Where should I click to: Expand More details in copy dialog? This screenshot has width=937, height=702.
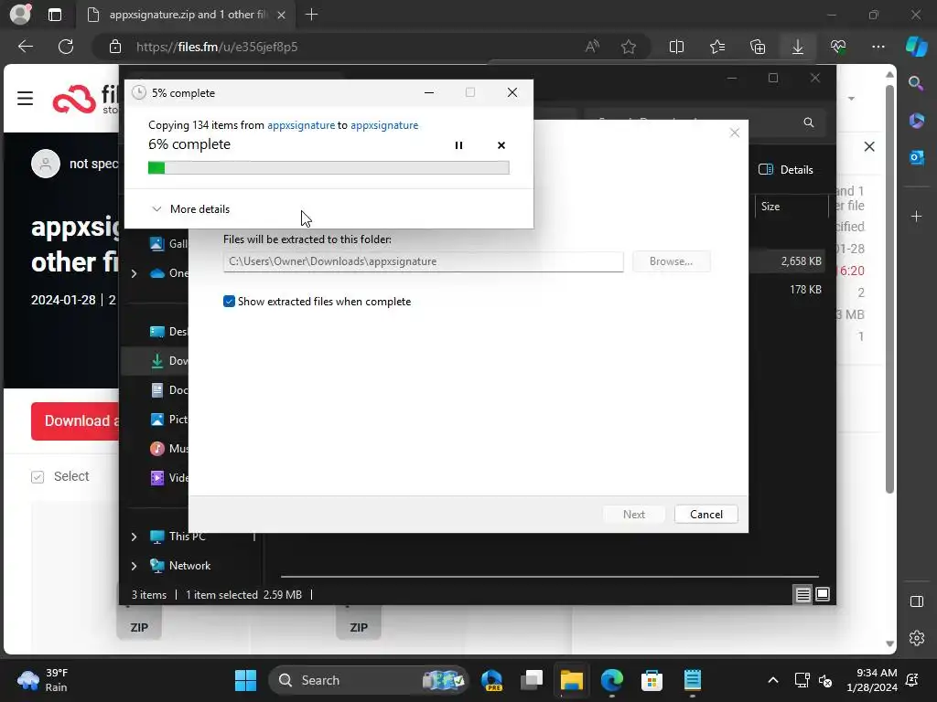[190, 209]
